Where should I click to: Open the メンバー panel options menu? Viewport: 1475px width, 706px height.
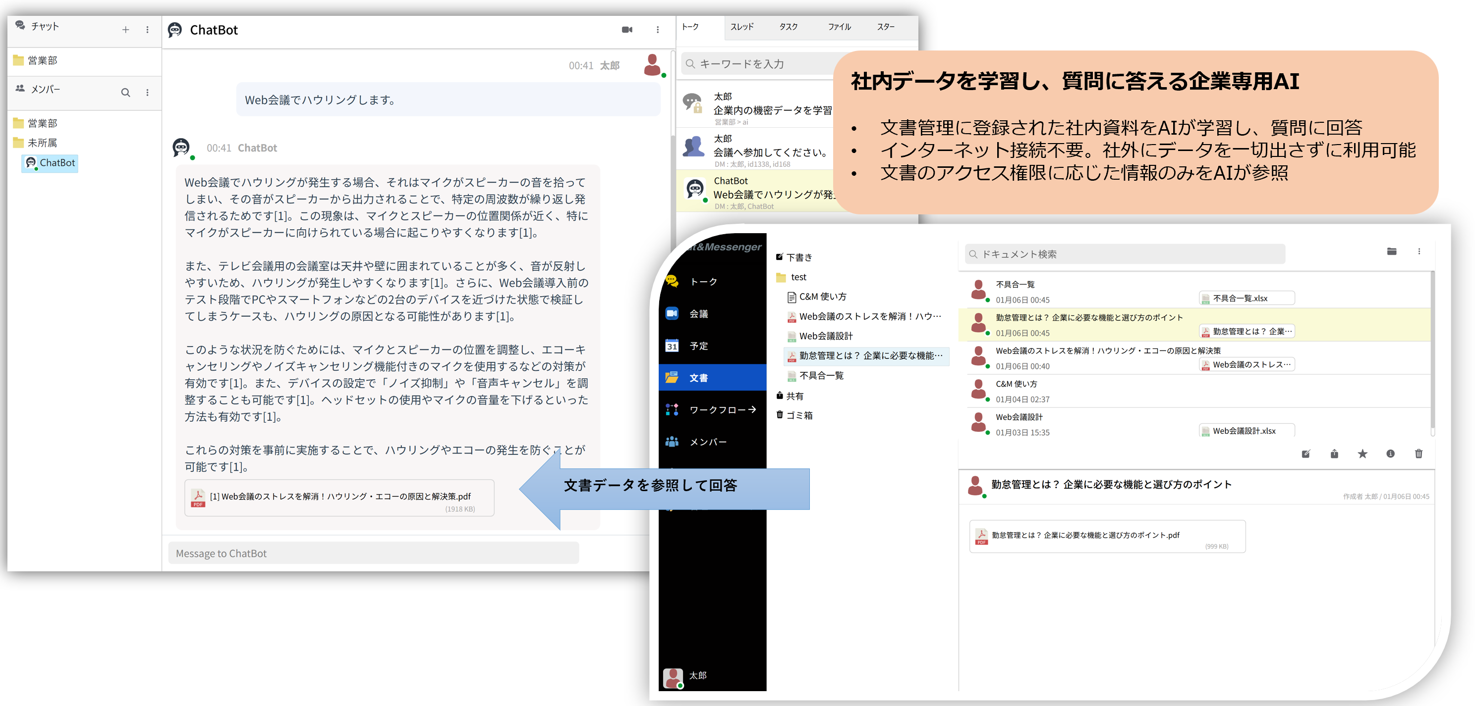point(147,93)
